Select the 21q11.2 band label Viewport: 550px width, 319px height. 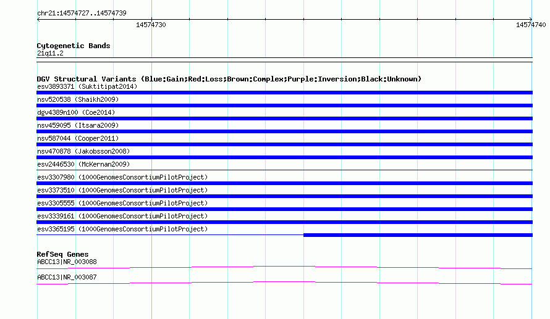(50, 53)
